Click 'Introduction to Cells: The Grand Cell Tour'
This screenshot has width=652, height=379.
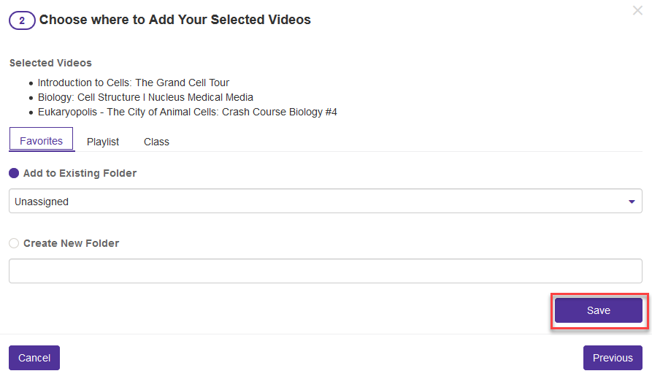(x=134, y=83)
